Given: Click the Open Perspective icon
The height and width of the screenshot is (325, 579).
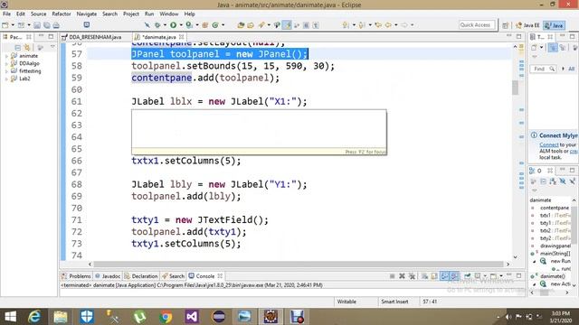Looking at the screenshot, I should 506,25.
